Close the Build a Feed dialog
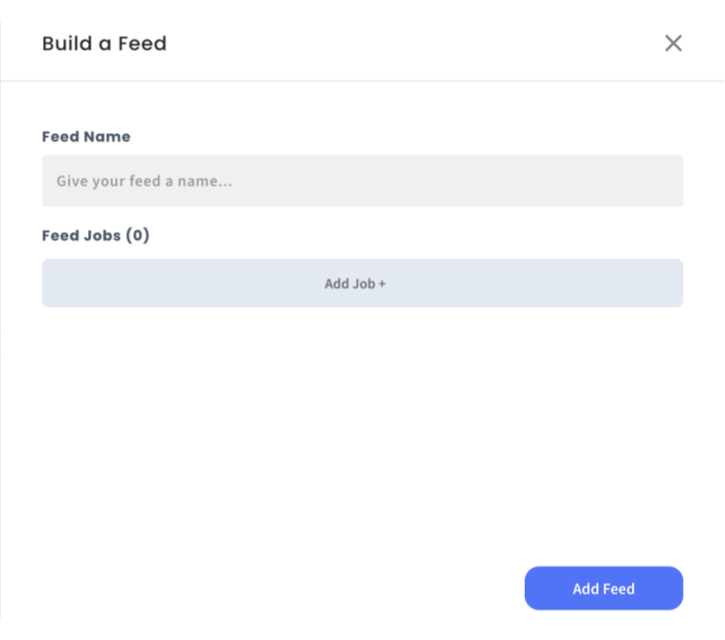 coord(673,43)
